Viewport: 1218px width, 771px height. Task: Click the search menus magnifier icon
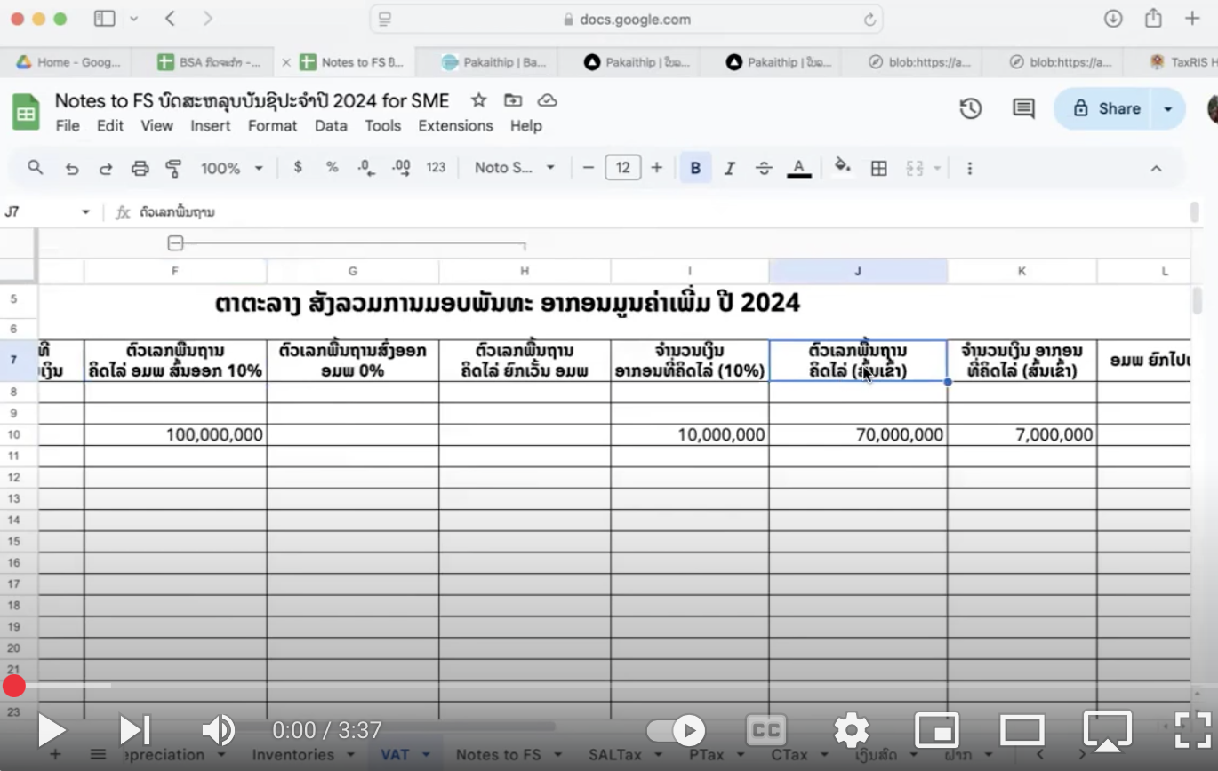point(36,167)
